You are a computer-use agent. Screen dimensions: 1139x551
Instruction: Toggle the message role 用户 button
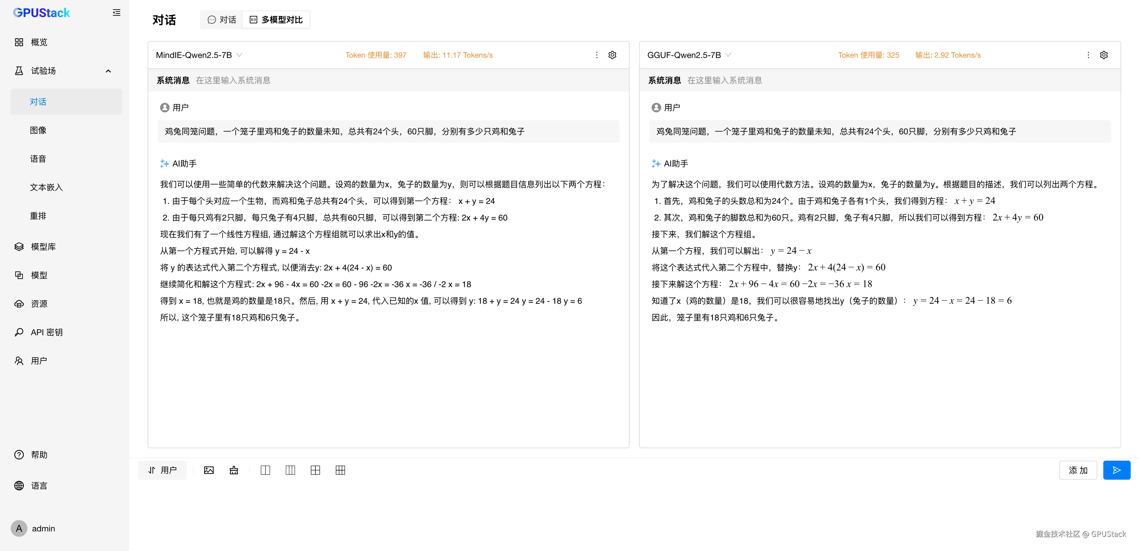coord(162,470)
